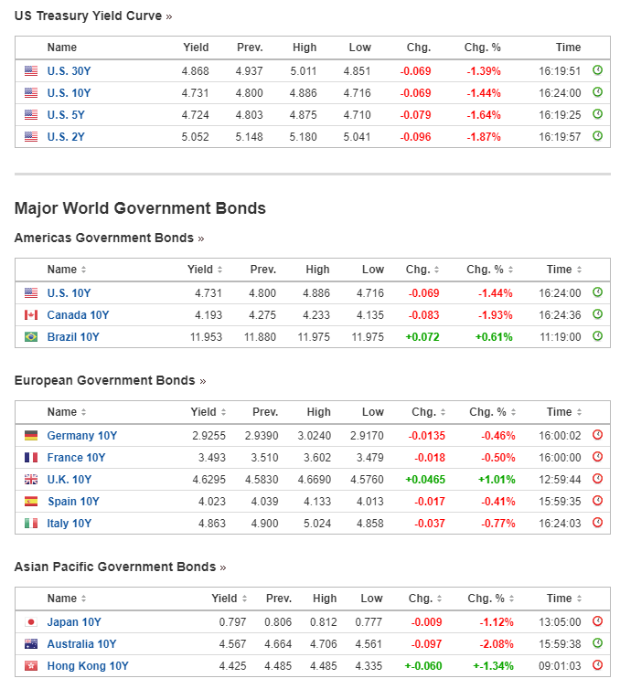Image resolution: width=620 pixels, height=689 pixels.
Task: Click the Canada flag icon
Action: point(31,315)
